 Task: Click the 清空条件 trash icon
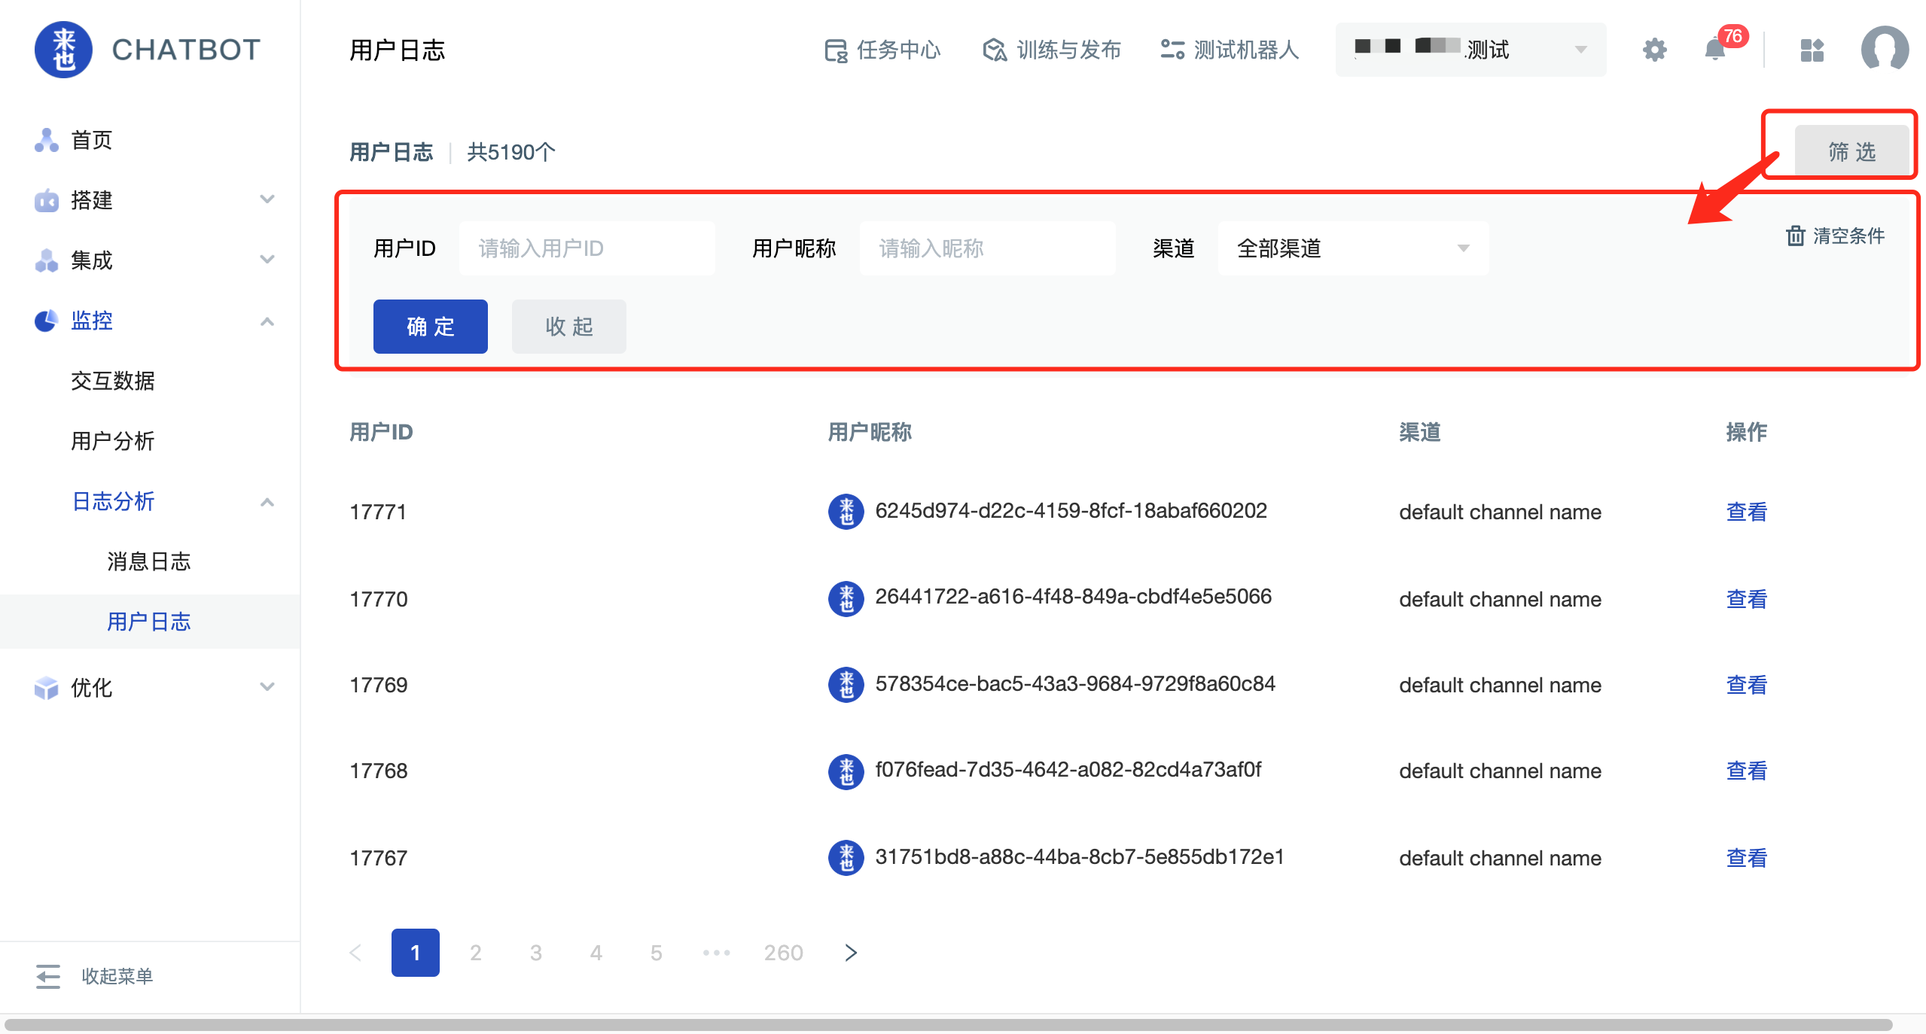(x=1796, y=236)
